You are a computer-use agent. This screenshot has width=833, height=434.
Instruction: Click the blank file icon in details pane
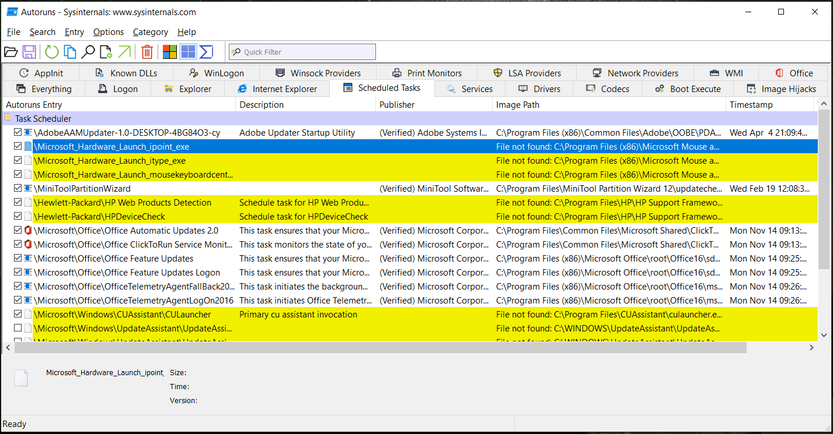[x=21, y=377]
